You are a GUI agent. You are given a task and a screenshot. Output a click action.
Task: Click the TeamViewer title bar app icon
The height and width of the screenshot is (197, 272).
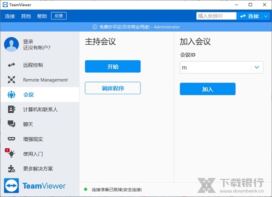[x=5, y=5]
